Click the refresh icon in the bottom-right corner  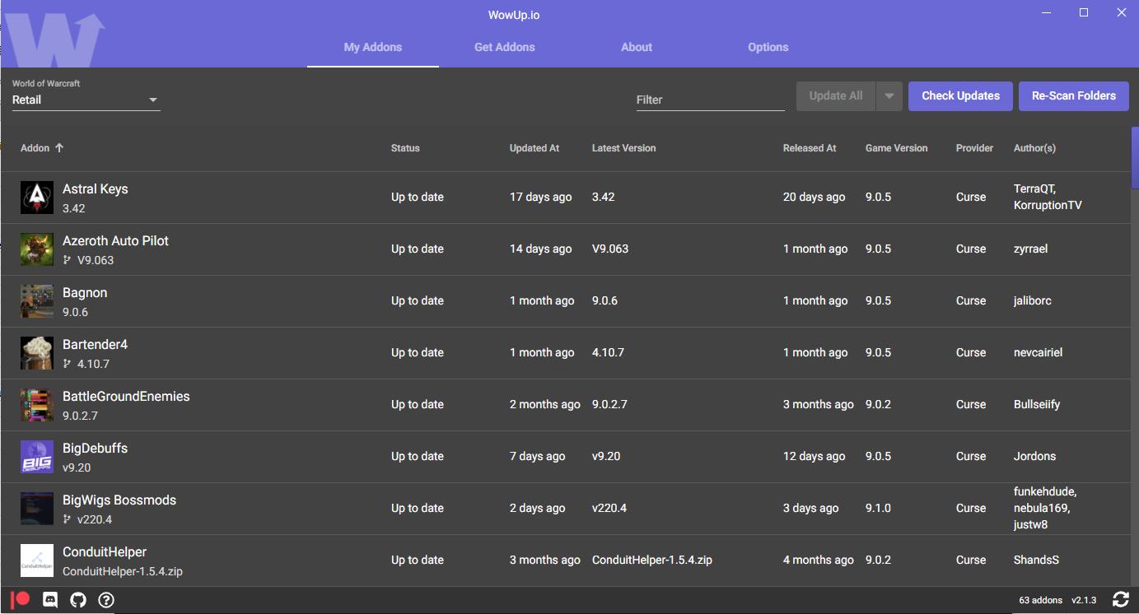click(1120, 600)
